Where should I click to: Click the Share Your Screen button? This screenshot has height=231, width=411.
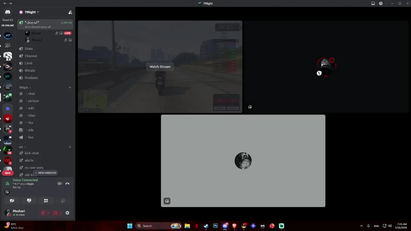(29, 201)
